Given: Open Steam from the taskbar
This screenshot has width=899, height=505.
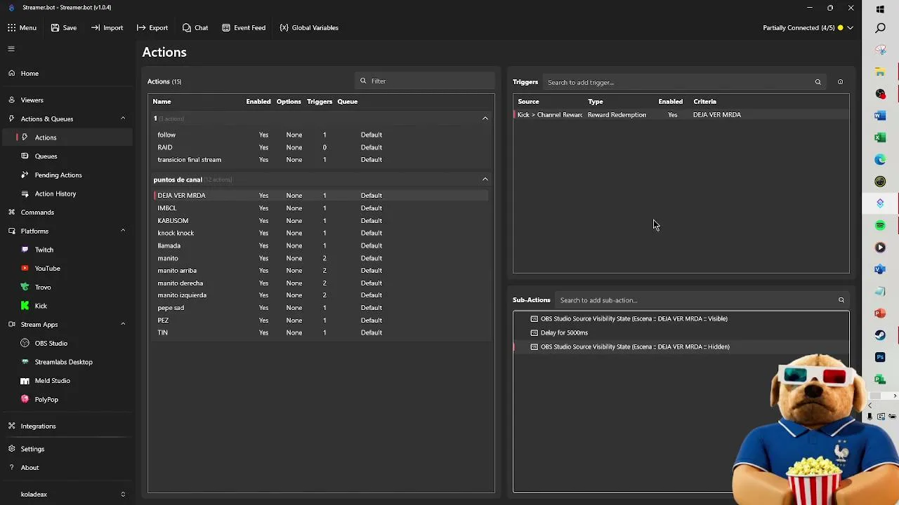Looking at the screenshot, I should [880, 335].
